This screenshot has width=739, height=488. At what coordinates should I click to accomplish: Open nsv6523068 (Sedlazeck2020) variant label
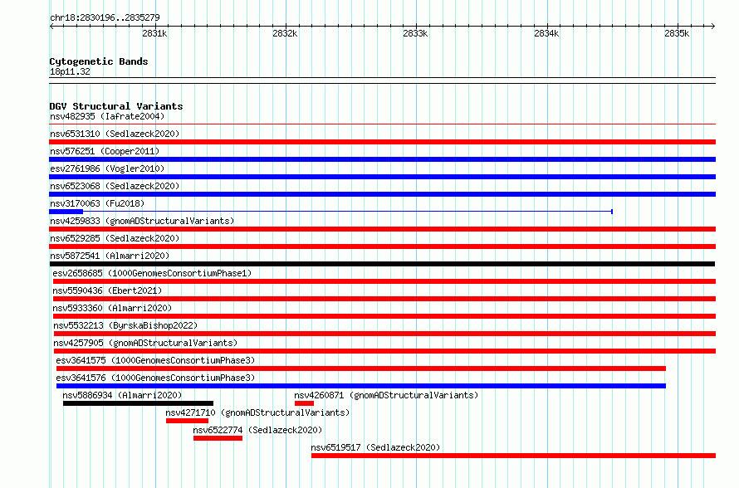[x=115, y=186]
